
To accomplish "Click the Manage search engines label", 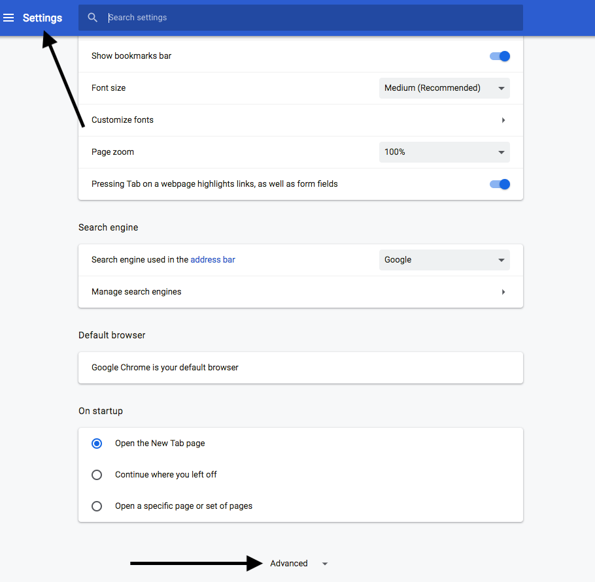I will point(137,292).
